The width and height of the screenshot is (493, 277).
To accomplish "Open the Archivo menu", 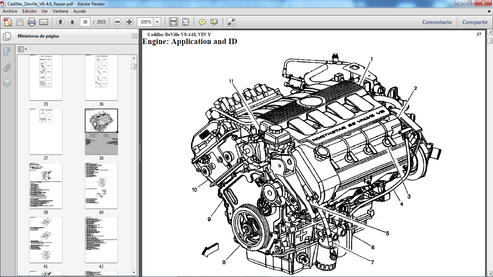I will click(x=10, y=11).
